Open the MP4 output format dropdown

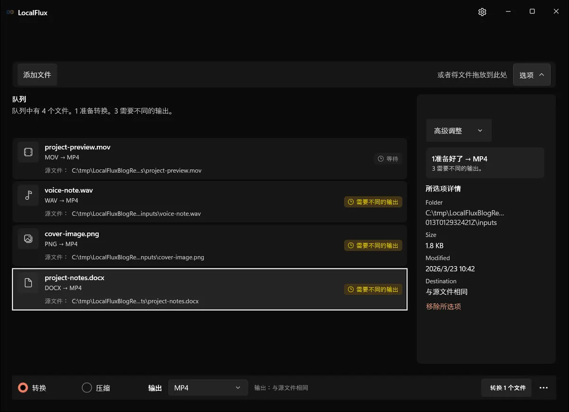(208, 388)
